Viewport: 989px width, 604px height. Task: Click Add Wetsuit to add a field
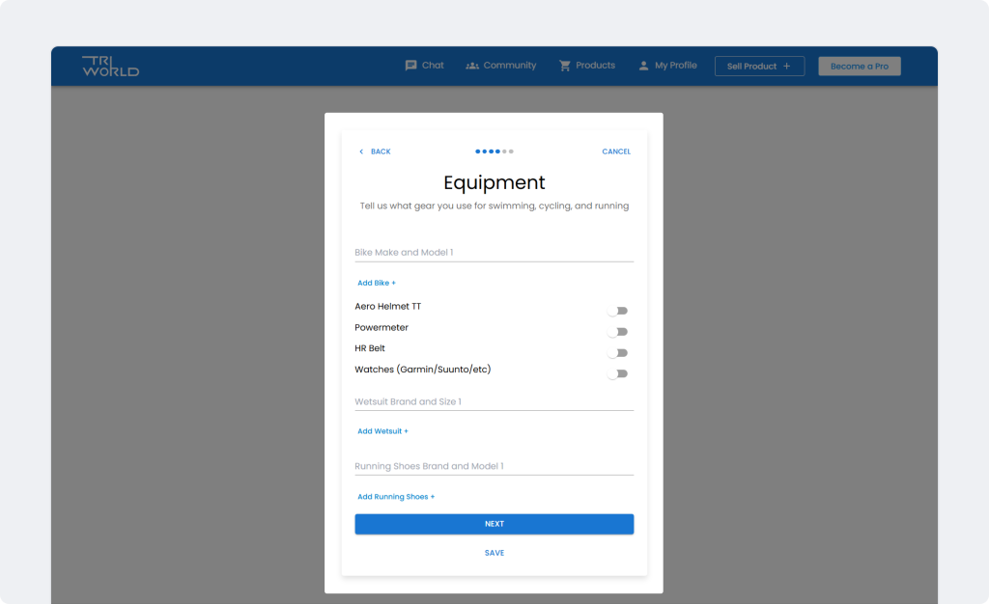point(382,430)
